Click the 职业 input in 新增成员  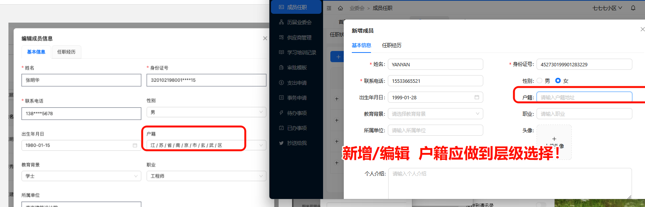pyautogui.click(x=584, y=114)
